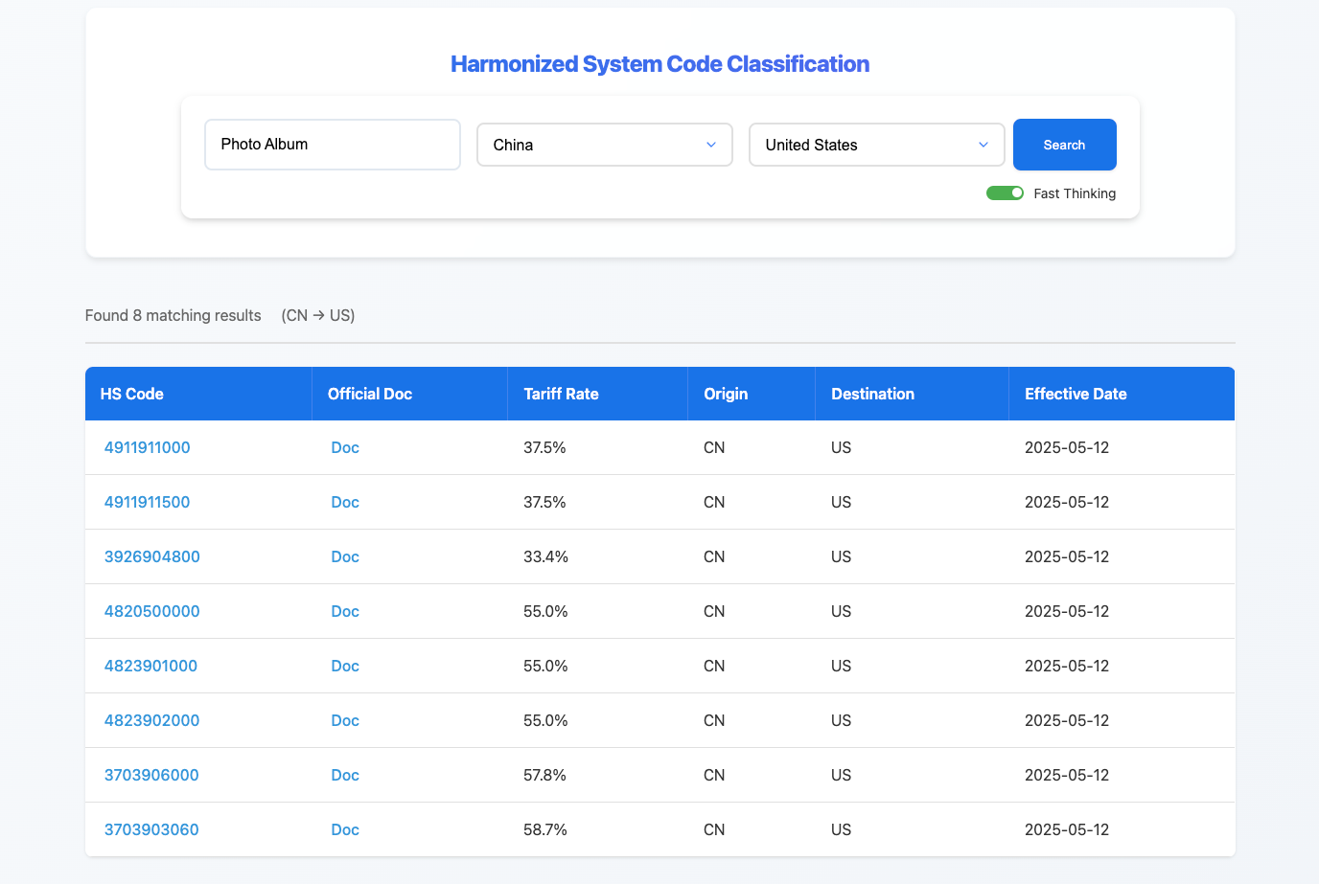Open the Doc link for 4820500000
The image size is (1319, 884).
pyautogui.click(x=345, y=611)
